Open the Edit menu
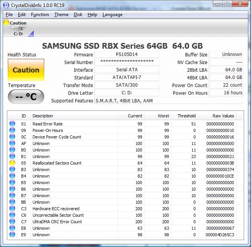251x247 pixels. pyautogui.click(x=21, y=15)
